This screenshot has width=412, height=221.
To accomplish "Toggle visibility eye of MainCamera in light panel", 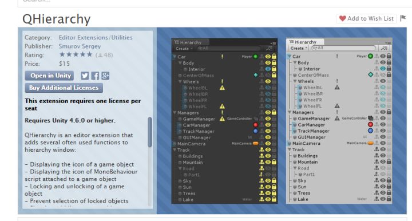I will pos(383,143).
